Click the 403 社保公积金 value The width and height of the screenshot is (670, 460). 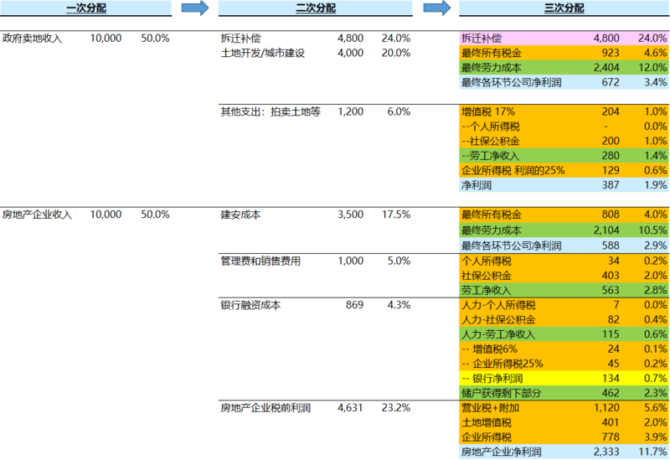[x=611, y=276]
